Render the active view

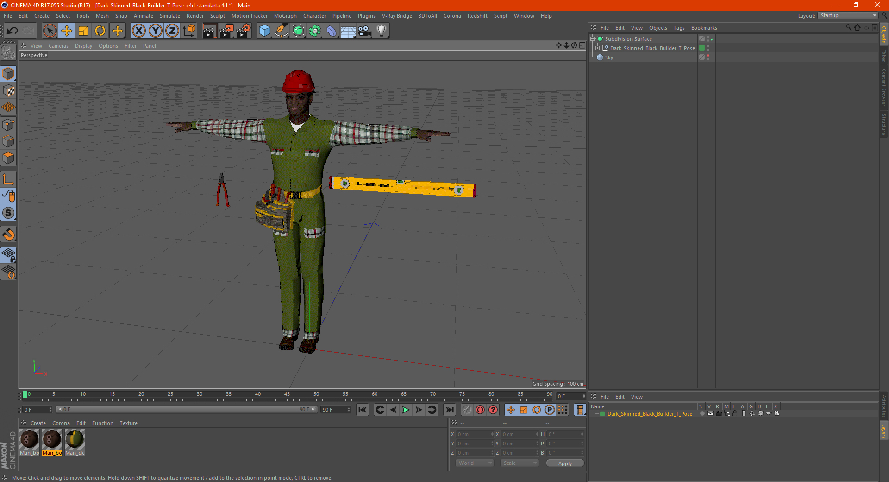209,31
